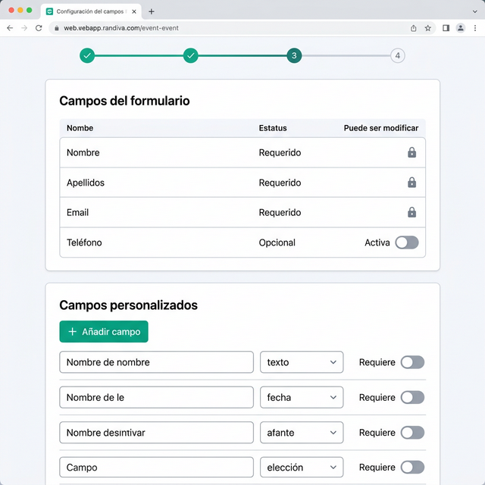
Task: Click the tab favicon icon
Action: (x=49, y=12)
